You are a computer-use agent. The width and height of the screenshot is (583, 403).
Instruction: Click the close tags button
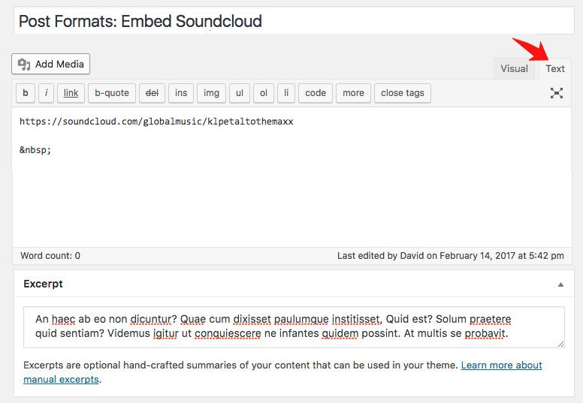click(x=403, y=93)
